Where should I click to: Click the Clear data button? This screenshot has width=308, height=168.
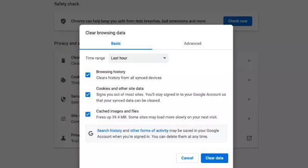pos(214,158)
